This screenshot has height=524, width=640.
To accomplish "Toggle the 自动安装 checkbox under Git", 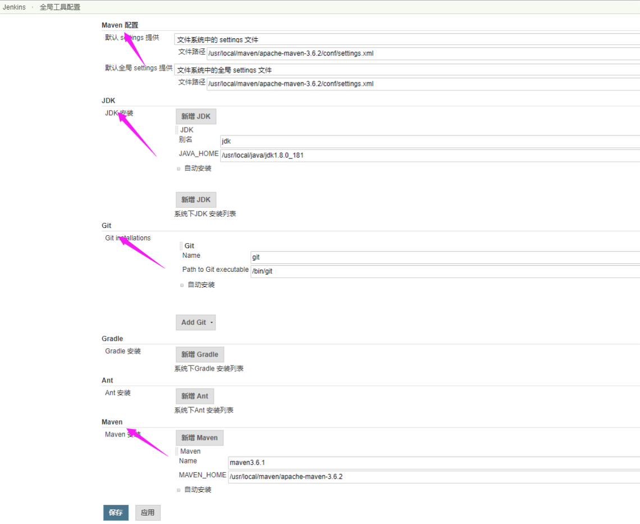I will tap(182, 285).
